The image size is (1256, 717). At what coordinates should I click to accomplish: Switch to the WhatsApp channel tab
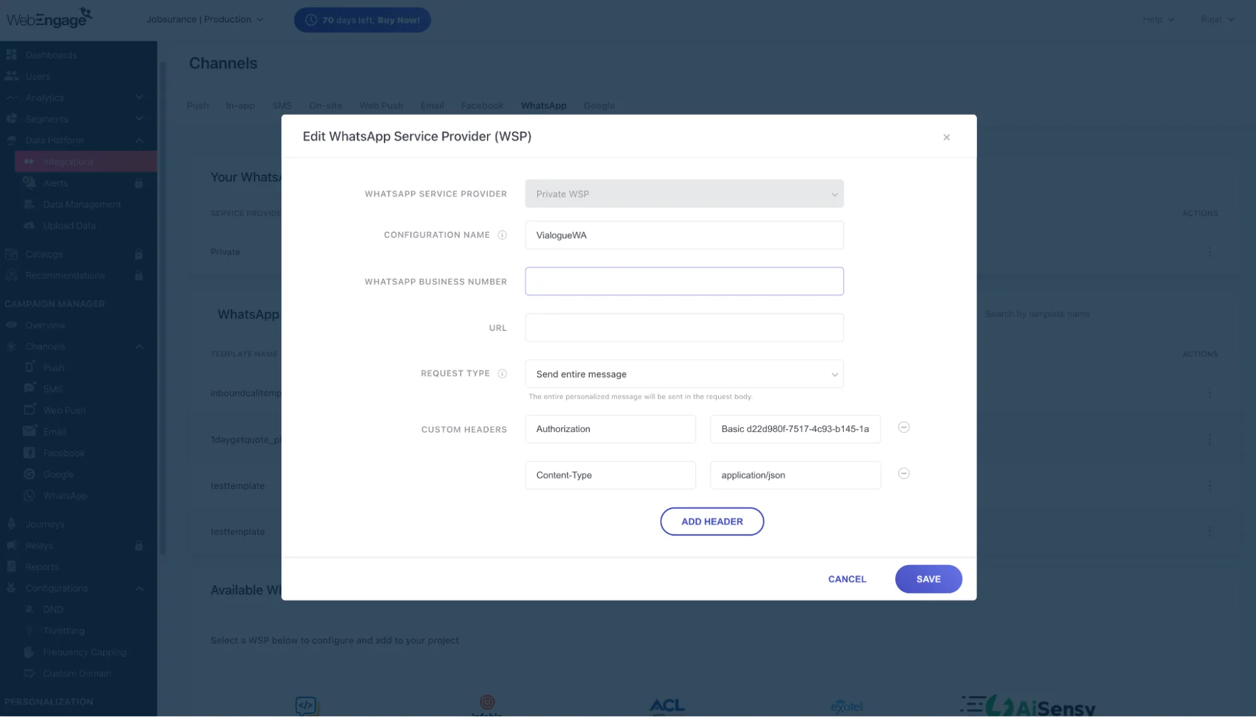click(543, 105)
